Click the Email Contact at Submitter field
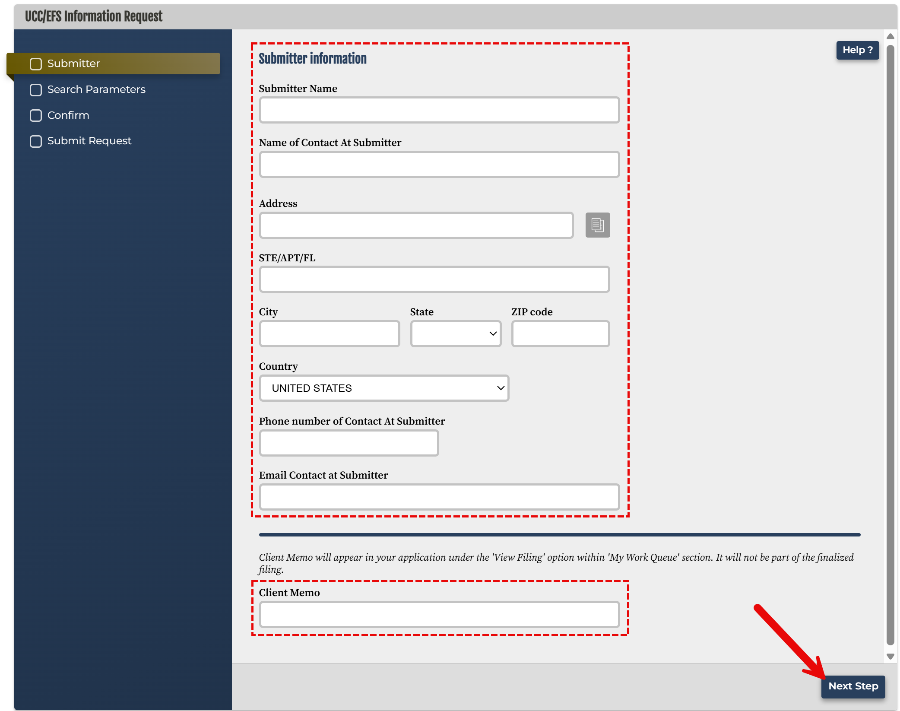This screenshot has width=900, height=711. [439, 497]
